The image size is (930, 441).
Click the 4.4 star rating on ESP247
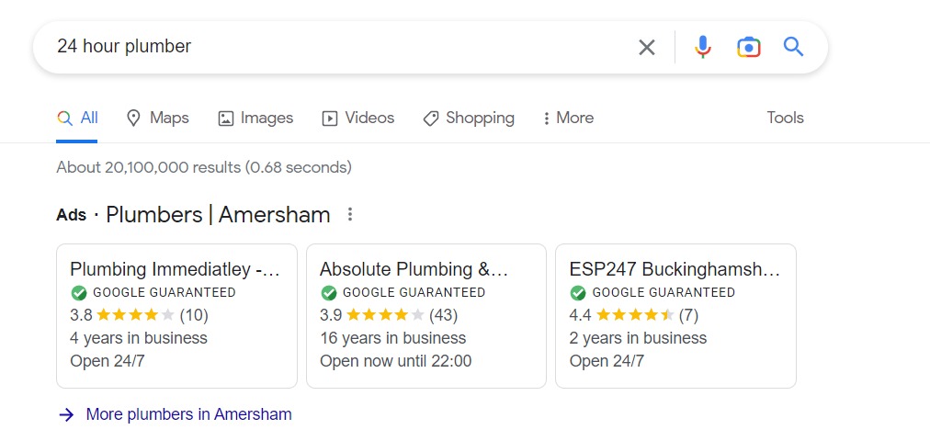(x=635, y=315)
